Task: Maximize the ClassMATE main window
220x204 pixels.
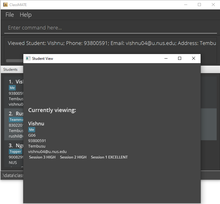Action: point(199,5)
